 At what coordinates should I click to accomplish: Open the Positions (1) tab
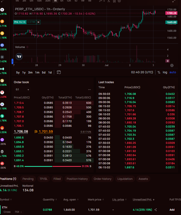click(8, 179)
